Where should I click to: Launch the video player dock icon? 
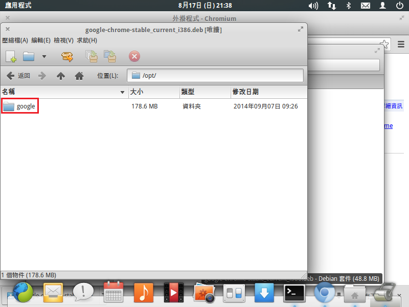tap(174, 292)
